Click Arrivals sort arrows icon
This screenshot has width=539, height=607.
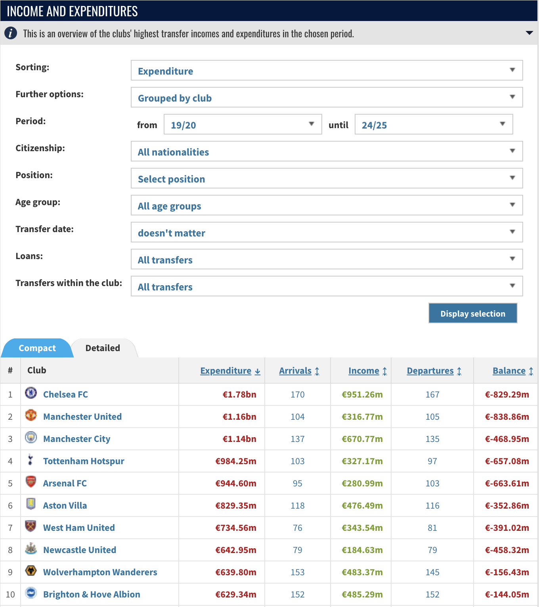point(317,371)
